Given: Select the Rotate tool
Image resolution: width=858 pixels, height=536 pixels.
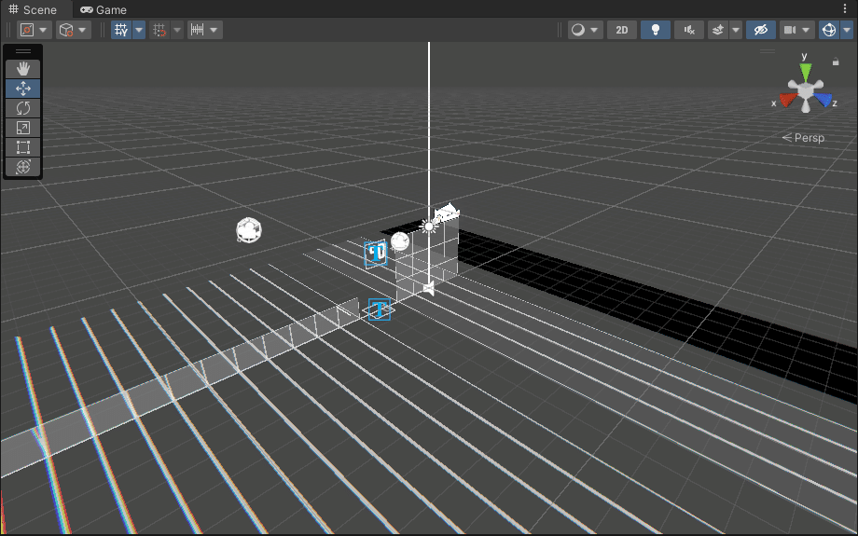Looking at the screenshot, I should 23,108.
